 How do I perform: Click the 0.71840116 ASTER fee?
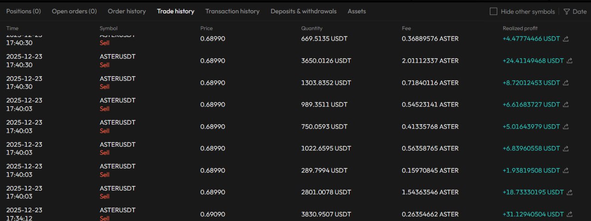(x=430, y=83)
